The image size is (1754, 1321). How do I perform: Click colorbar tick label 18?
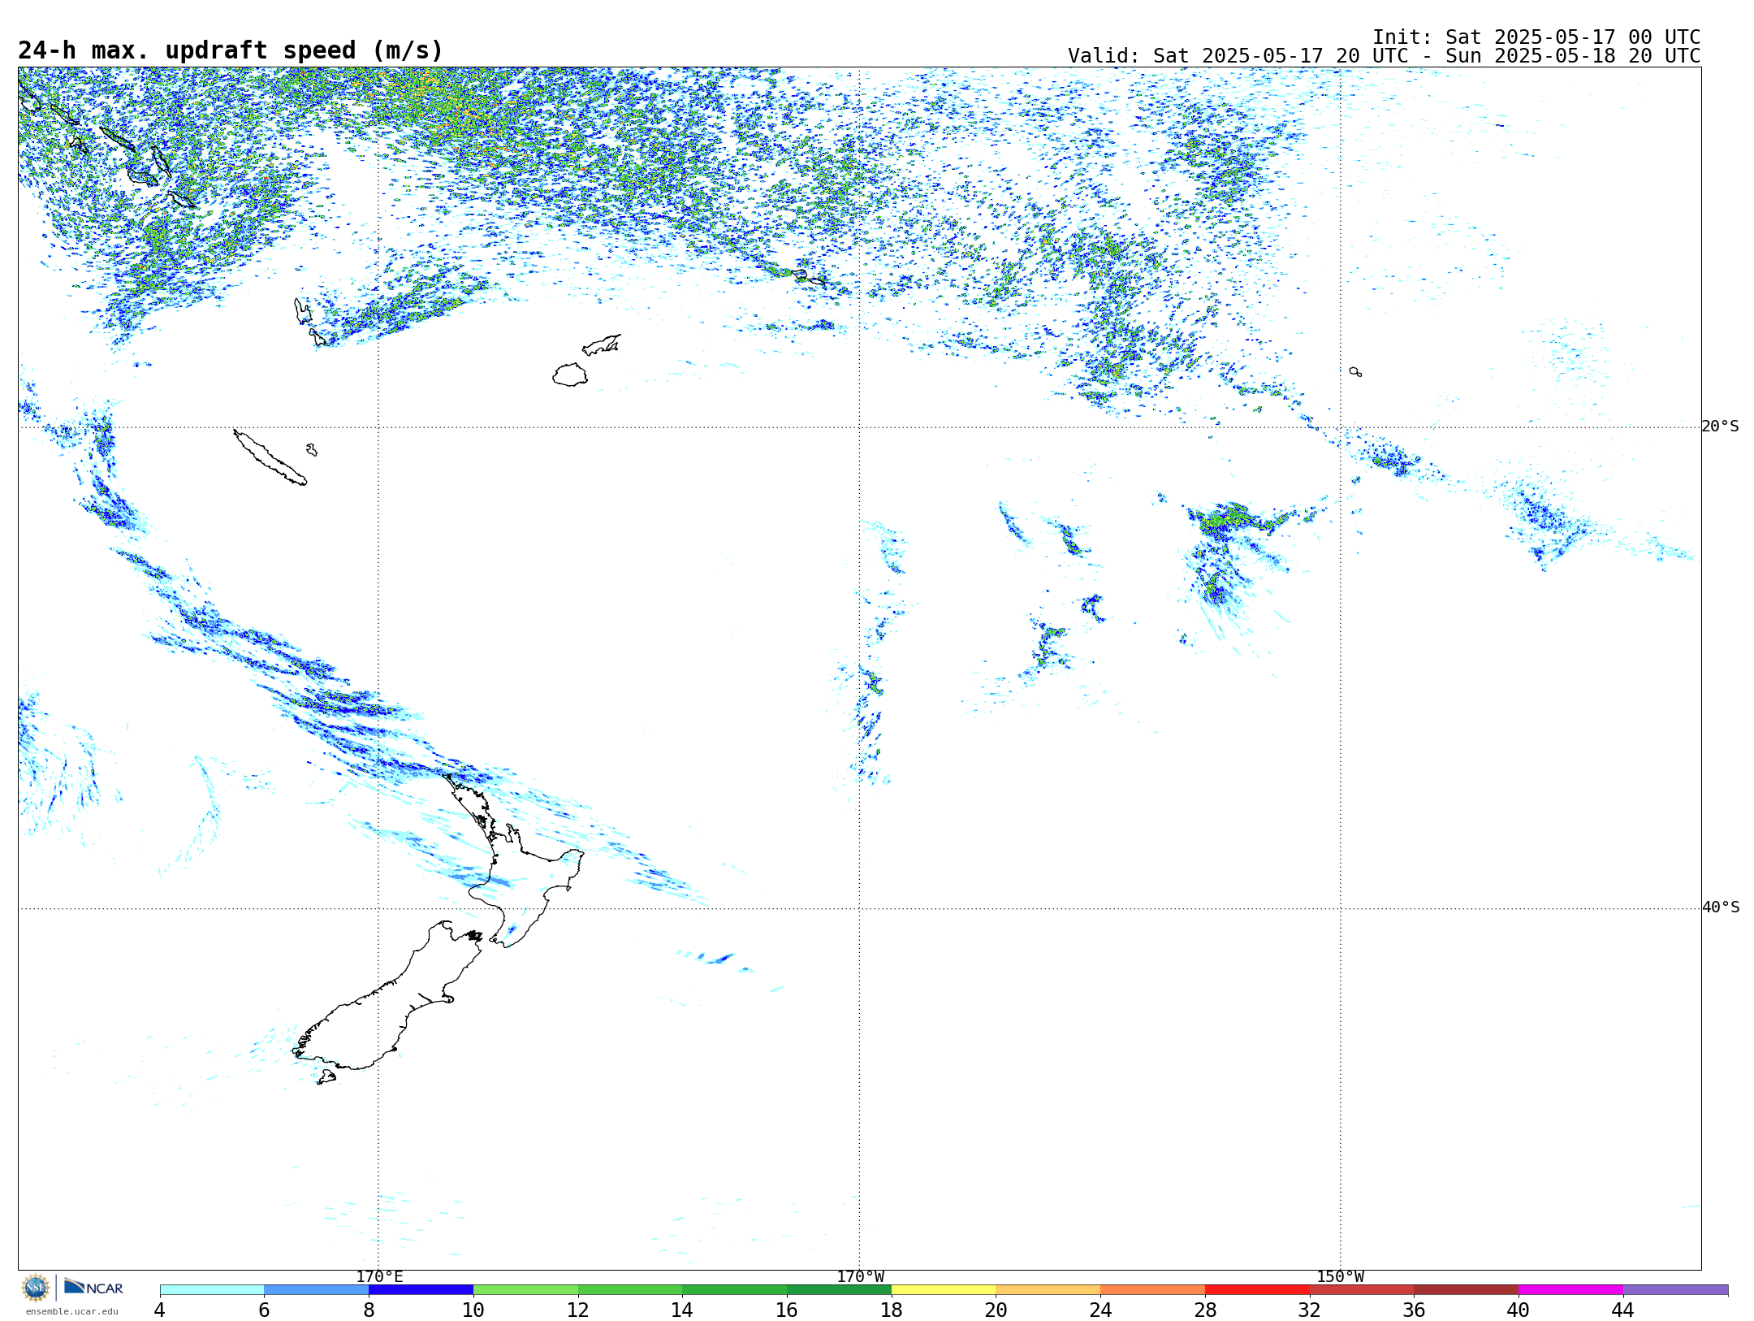pyautogui.click(x=892, y=1310)
